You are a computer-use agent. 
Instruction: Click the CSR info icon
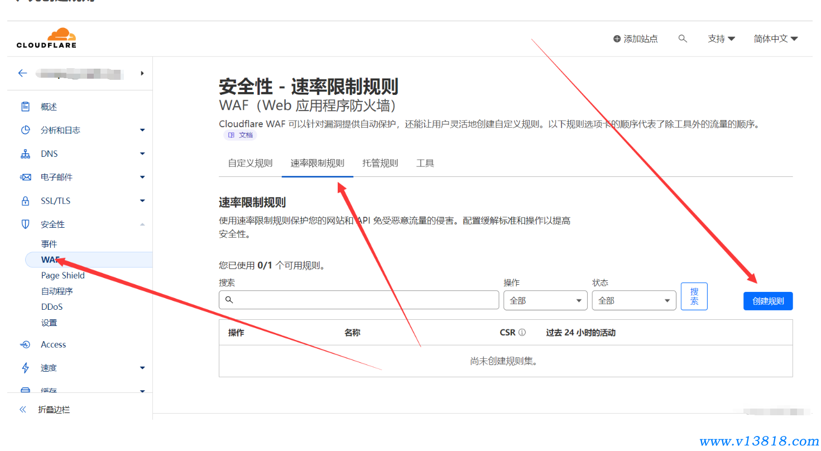click(522, 333)
